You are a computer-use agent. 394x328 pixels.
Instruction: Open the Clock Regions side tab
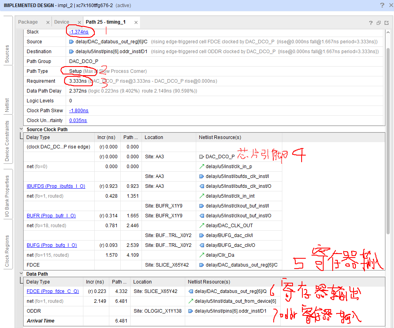[x=7, y=251]
